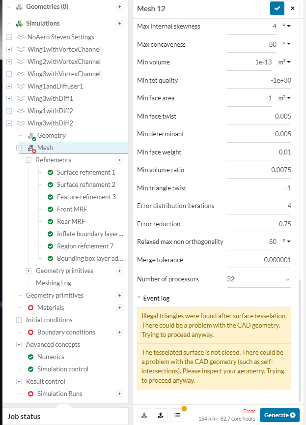Add a new refinement via plus icon
The height and width of the screenshot is (425, 306).
pyautogui.click(x=119, y=160)
